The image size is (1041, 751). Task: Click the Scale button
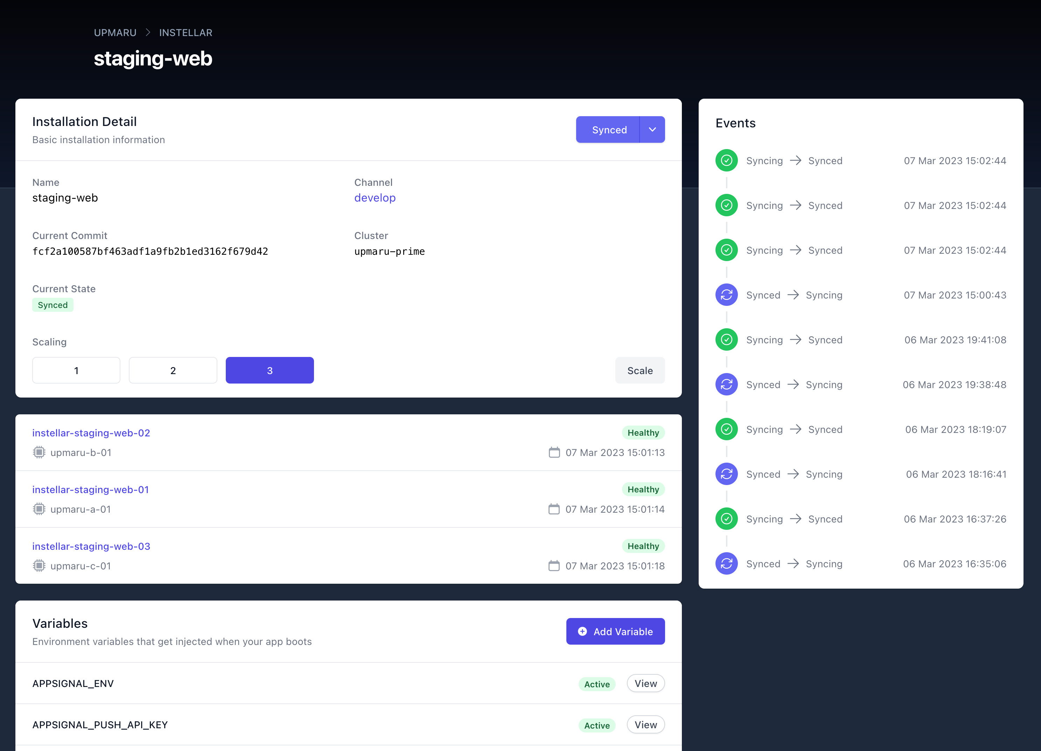tap(640, 370)
